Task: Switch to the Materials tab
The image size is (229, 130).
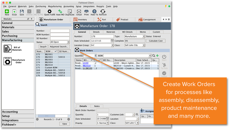Action: tap(111, 32)
